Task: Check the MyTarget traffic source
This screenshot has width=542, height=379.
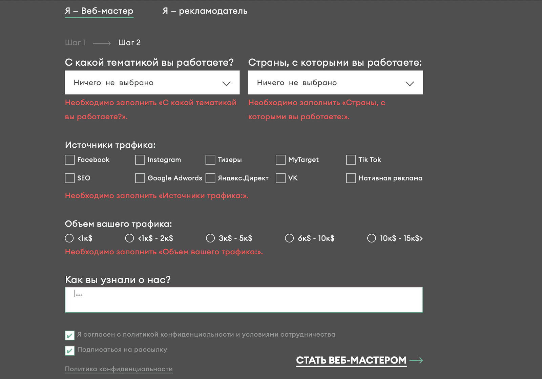Action: [281, 160]
